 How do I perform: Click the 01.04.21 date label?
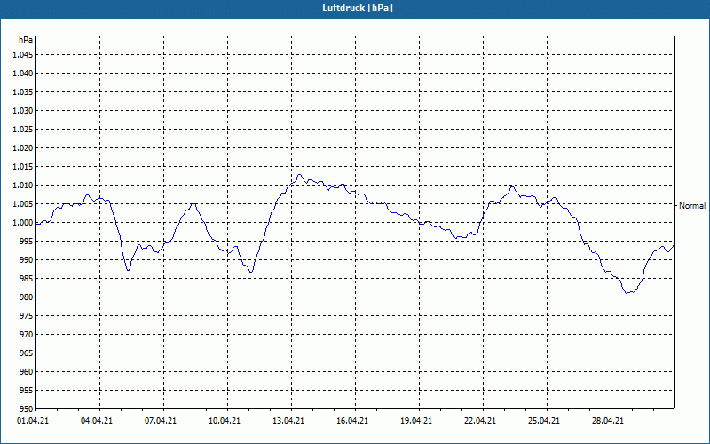click(x=33, y=421)
